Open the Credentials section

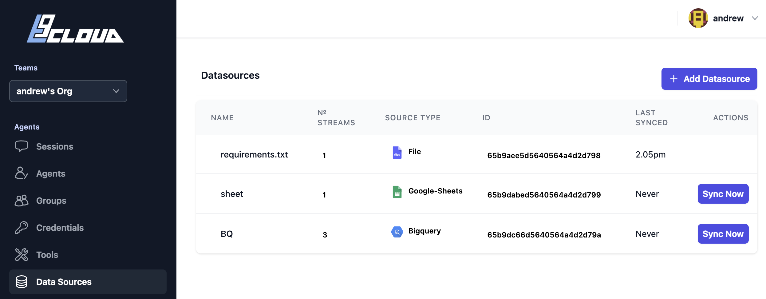(x=60, y=228)
